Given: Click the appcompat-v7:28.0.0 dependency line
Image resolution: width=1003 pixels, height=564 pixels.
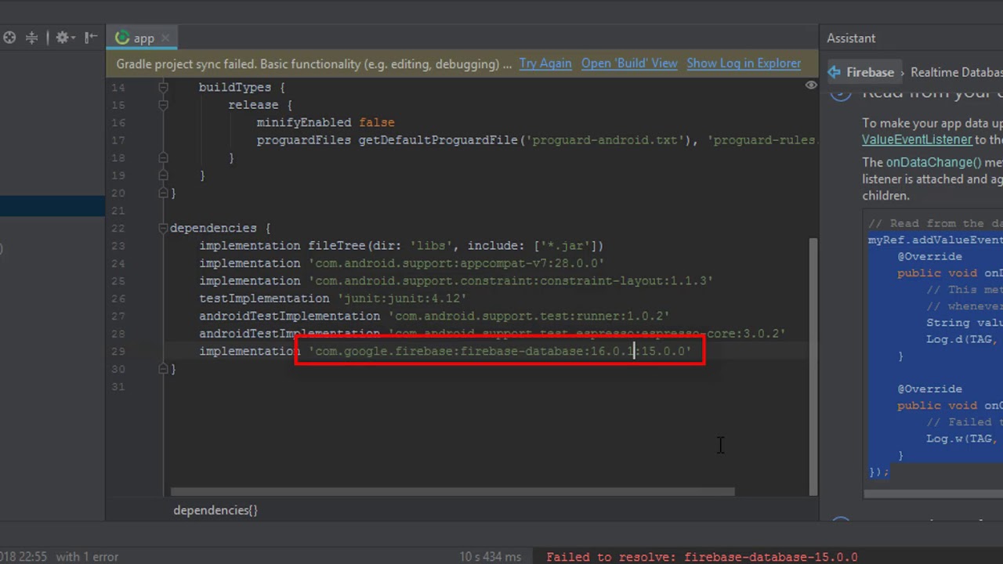Looking at the screenshot, I should coord(402,263).
